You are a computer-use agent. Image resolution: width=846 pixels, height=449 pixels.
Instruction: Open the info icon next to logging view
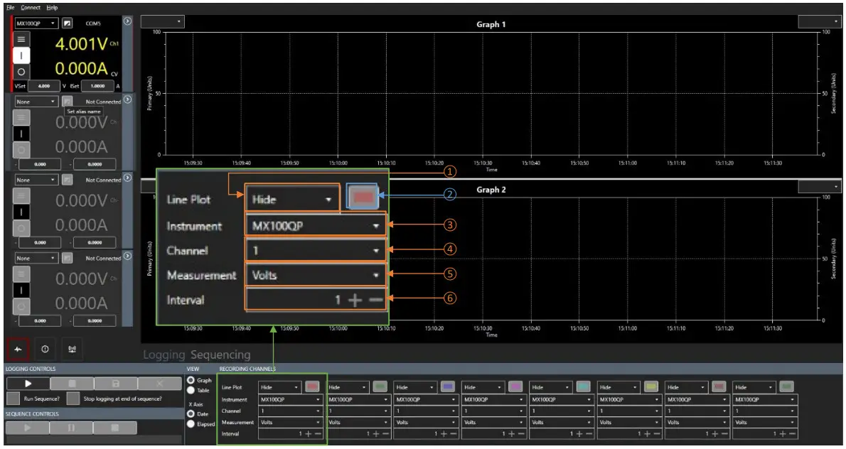point(45,350)
